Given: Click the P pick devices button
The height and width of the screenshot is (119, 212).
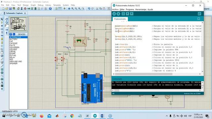Looking at the screenshot, I should [x=11, y=34].
